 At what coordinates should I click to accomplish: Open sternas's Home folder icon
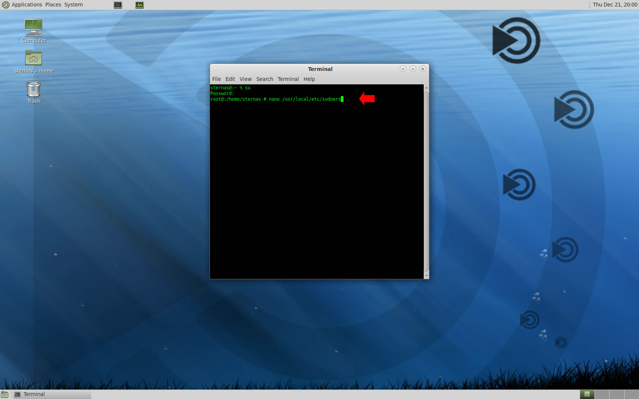pyautogui.click(x=33, y=62)
